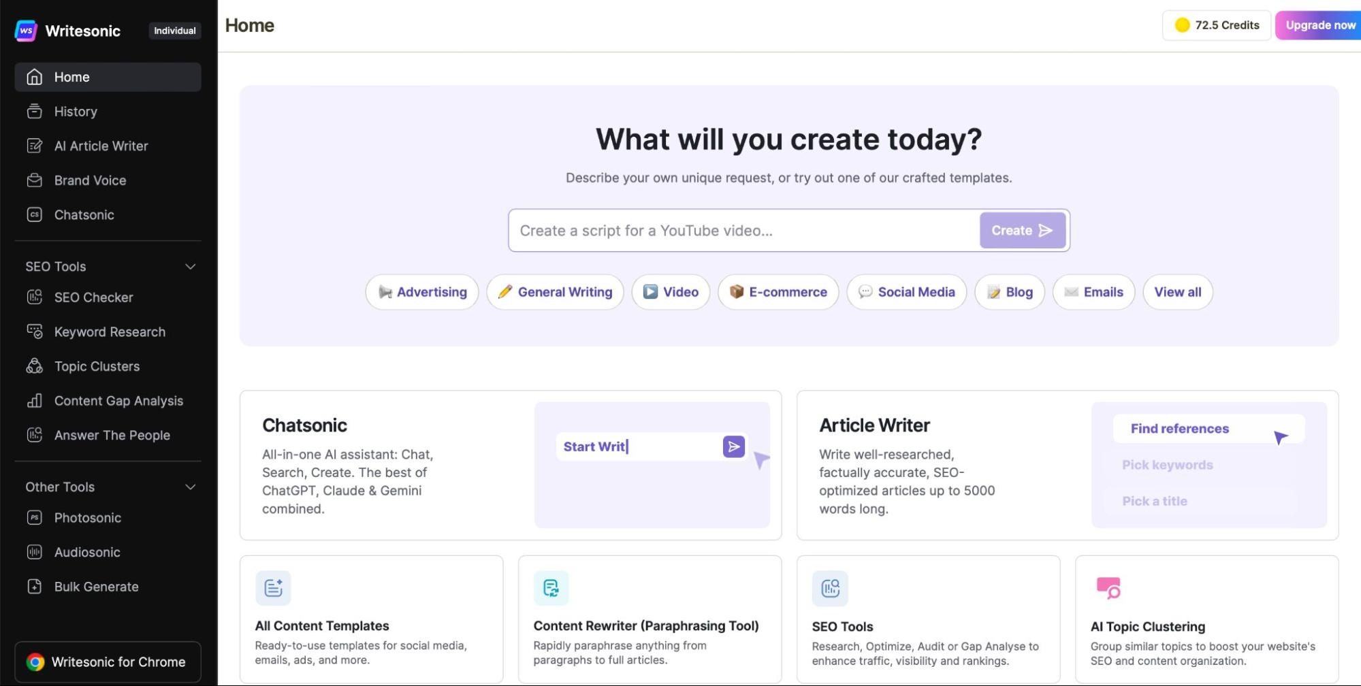Click the History icon in sidebar
This screenshot has height=686, width=1361.
click(35, 112)
